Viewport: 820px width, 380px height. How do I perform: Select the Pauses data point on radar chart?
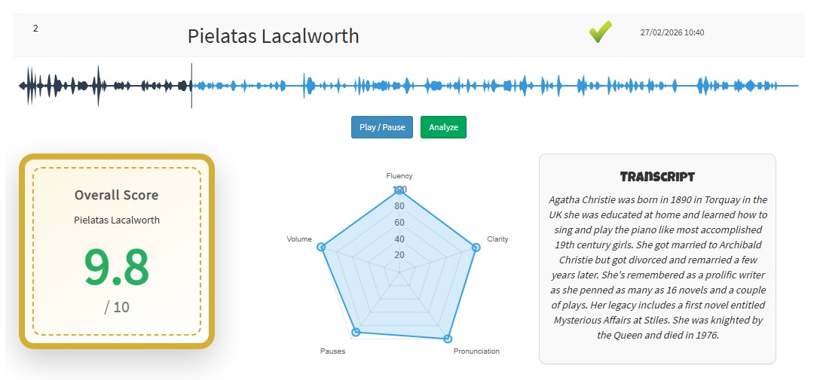[x=356, y=332]
